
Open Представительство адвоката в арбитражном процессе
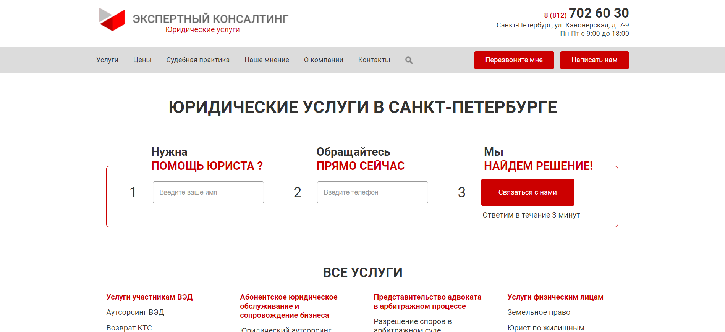(x=427, y=301)
